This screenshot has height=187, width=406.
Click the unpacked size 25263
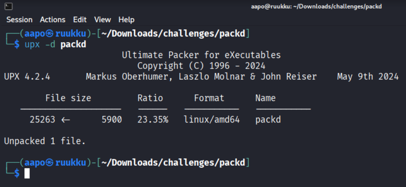point(42,119)
